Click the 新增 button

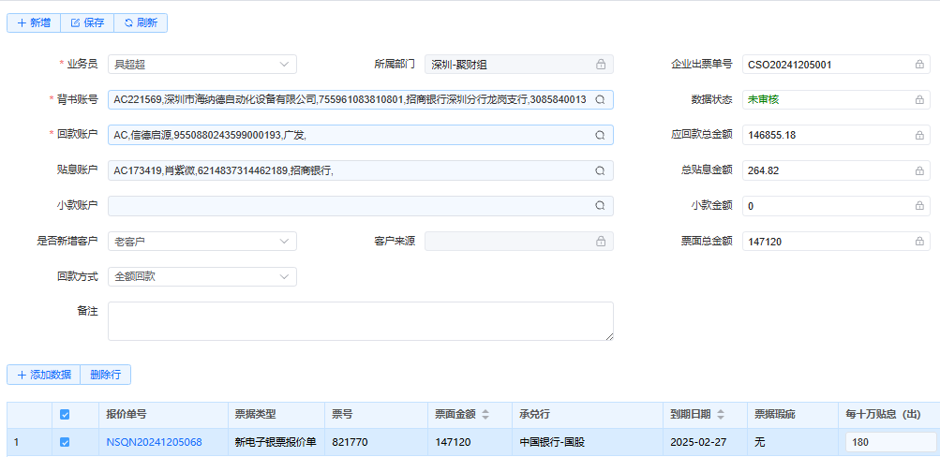(x=34, y=22)
